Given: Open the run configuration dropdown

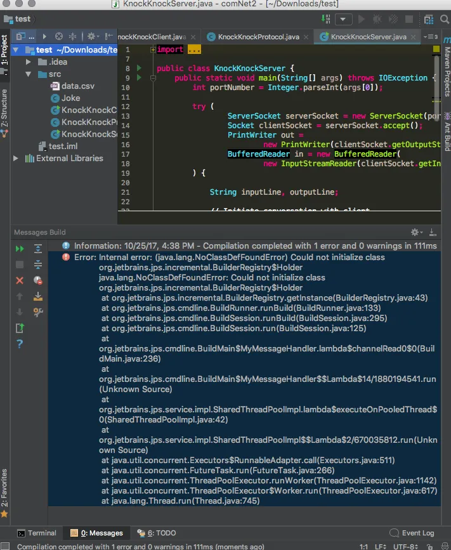Looking at the screenshot, I should click(x=344, y=20).
